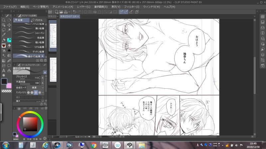Viewport: 266px width, 149px height.
Task: Choose the 色鉛筆 brush
Action: tap(29, 37)
